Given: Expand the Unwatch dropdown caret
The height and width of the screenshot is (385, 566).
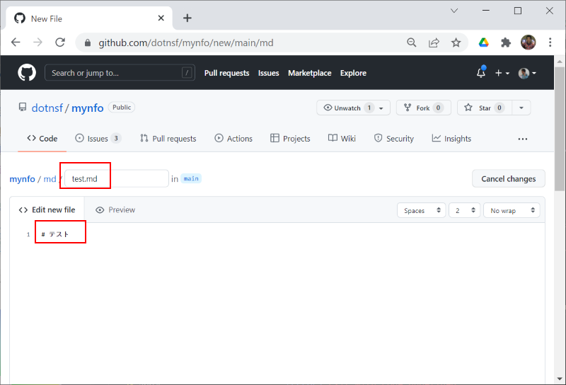Looking at the screenshot, I should pyautogui.click(x=381, y=108).
